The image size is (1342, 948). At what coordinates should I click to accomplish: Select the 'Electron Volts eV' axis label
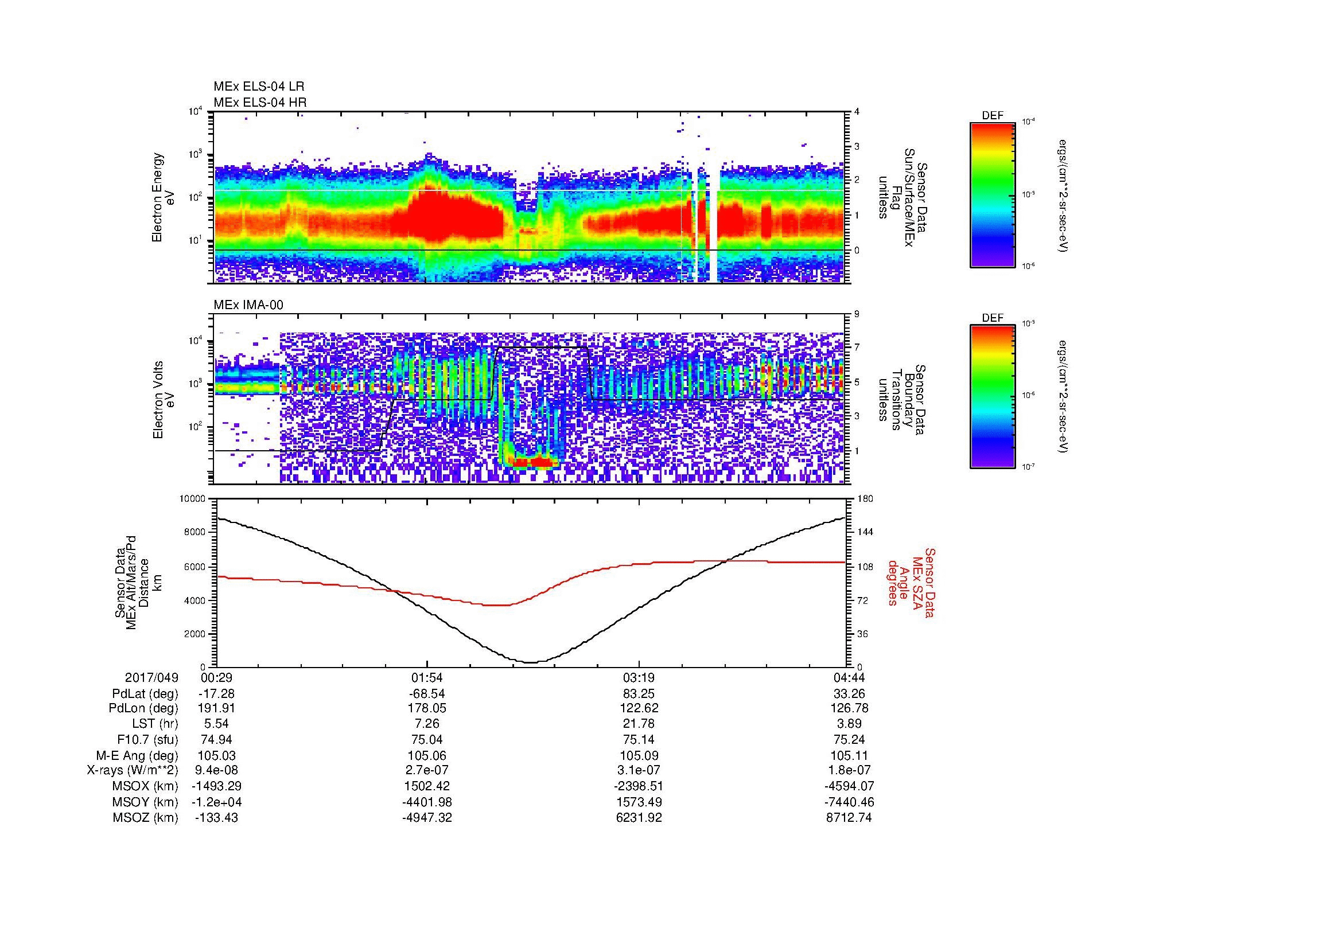(x=164, y=400)
